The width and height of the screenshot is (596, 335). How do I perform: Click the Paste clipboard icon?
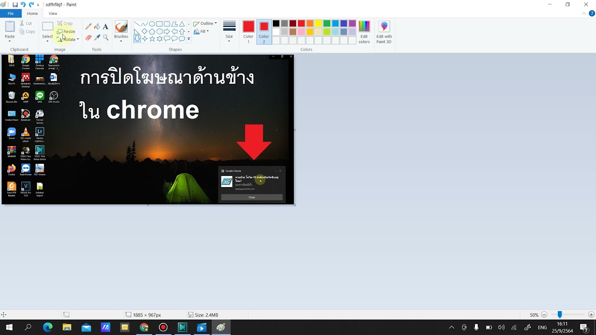point(10,27)
